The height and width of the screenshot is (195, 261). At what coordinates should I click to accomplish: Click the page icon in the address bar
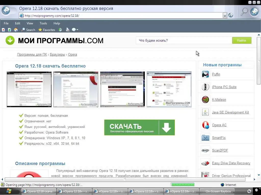pyautogui.click(x=22, y=15)
